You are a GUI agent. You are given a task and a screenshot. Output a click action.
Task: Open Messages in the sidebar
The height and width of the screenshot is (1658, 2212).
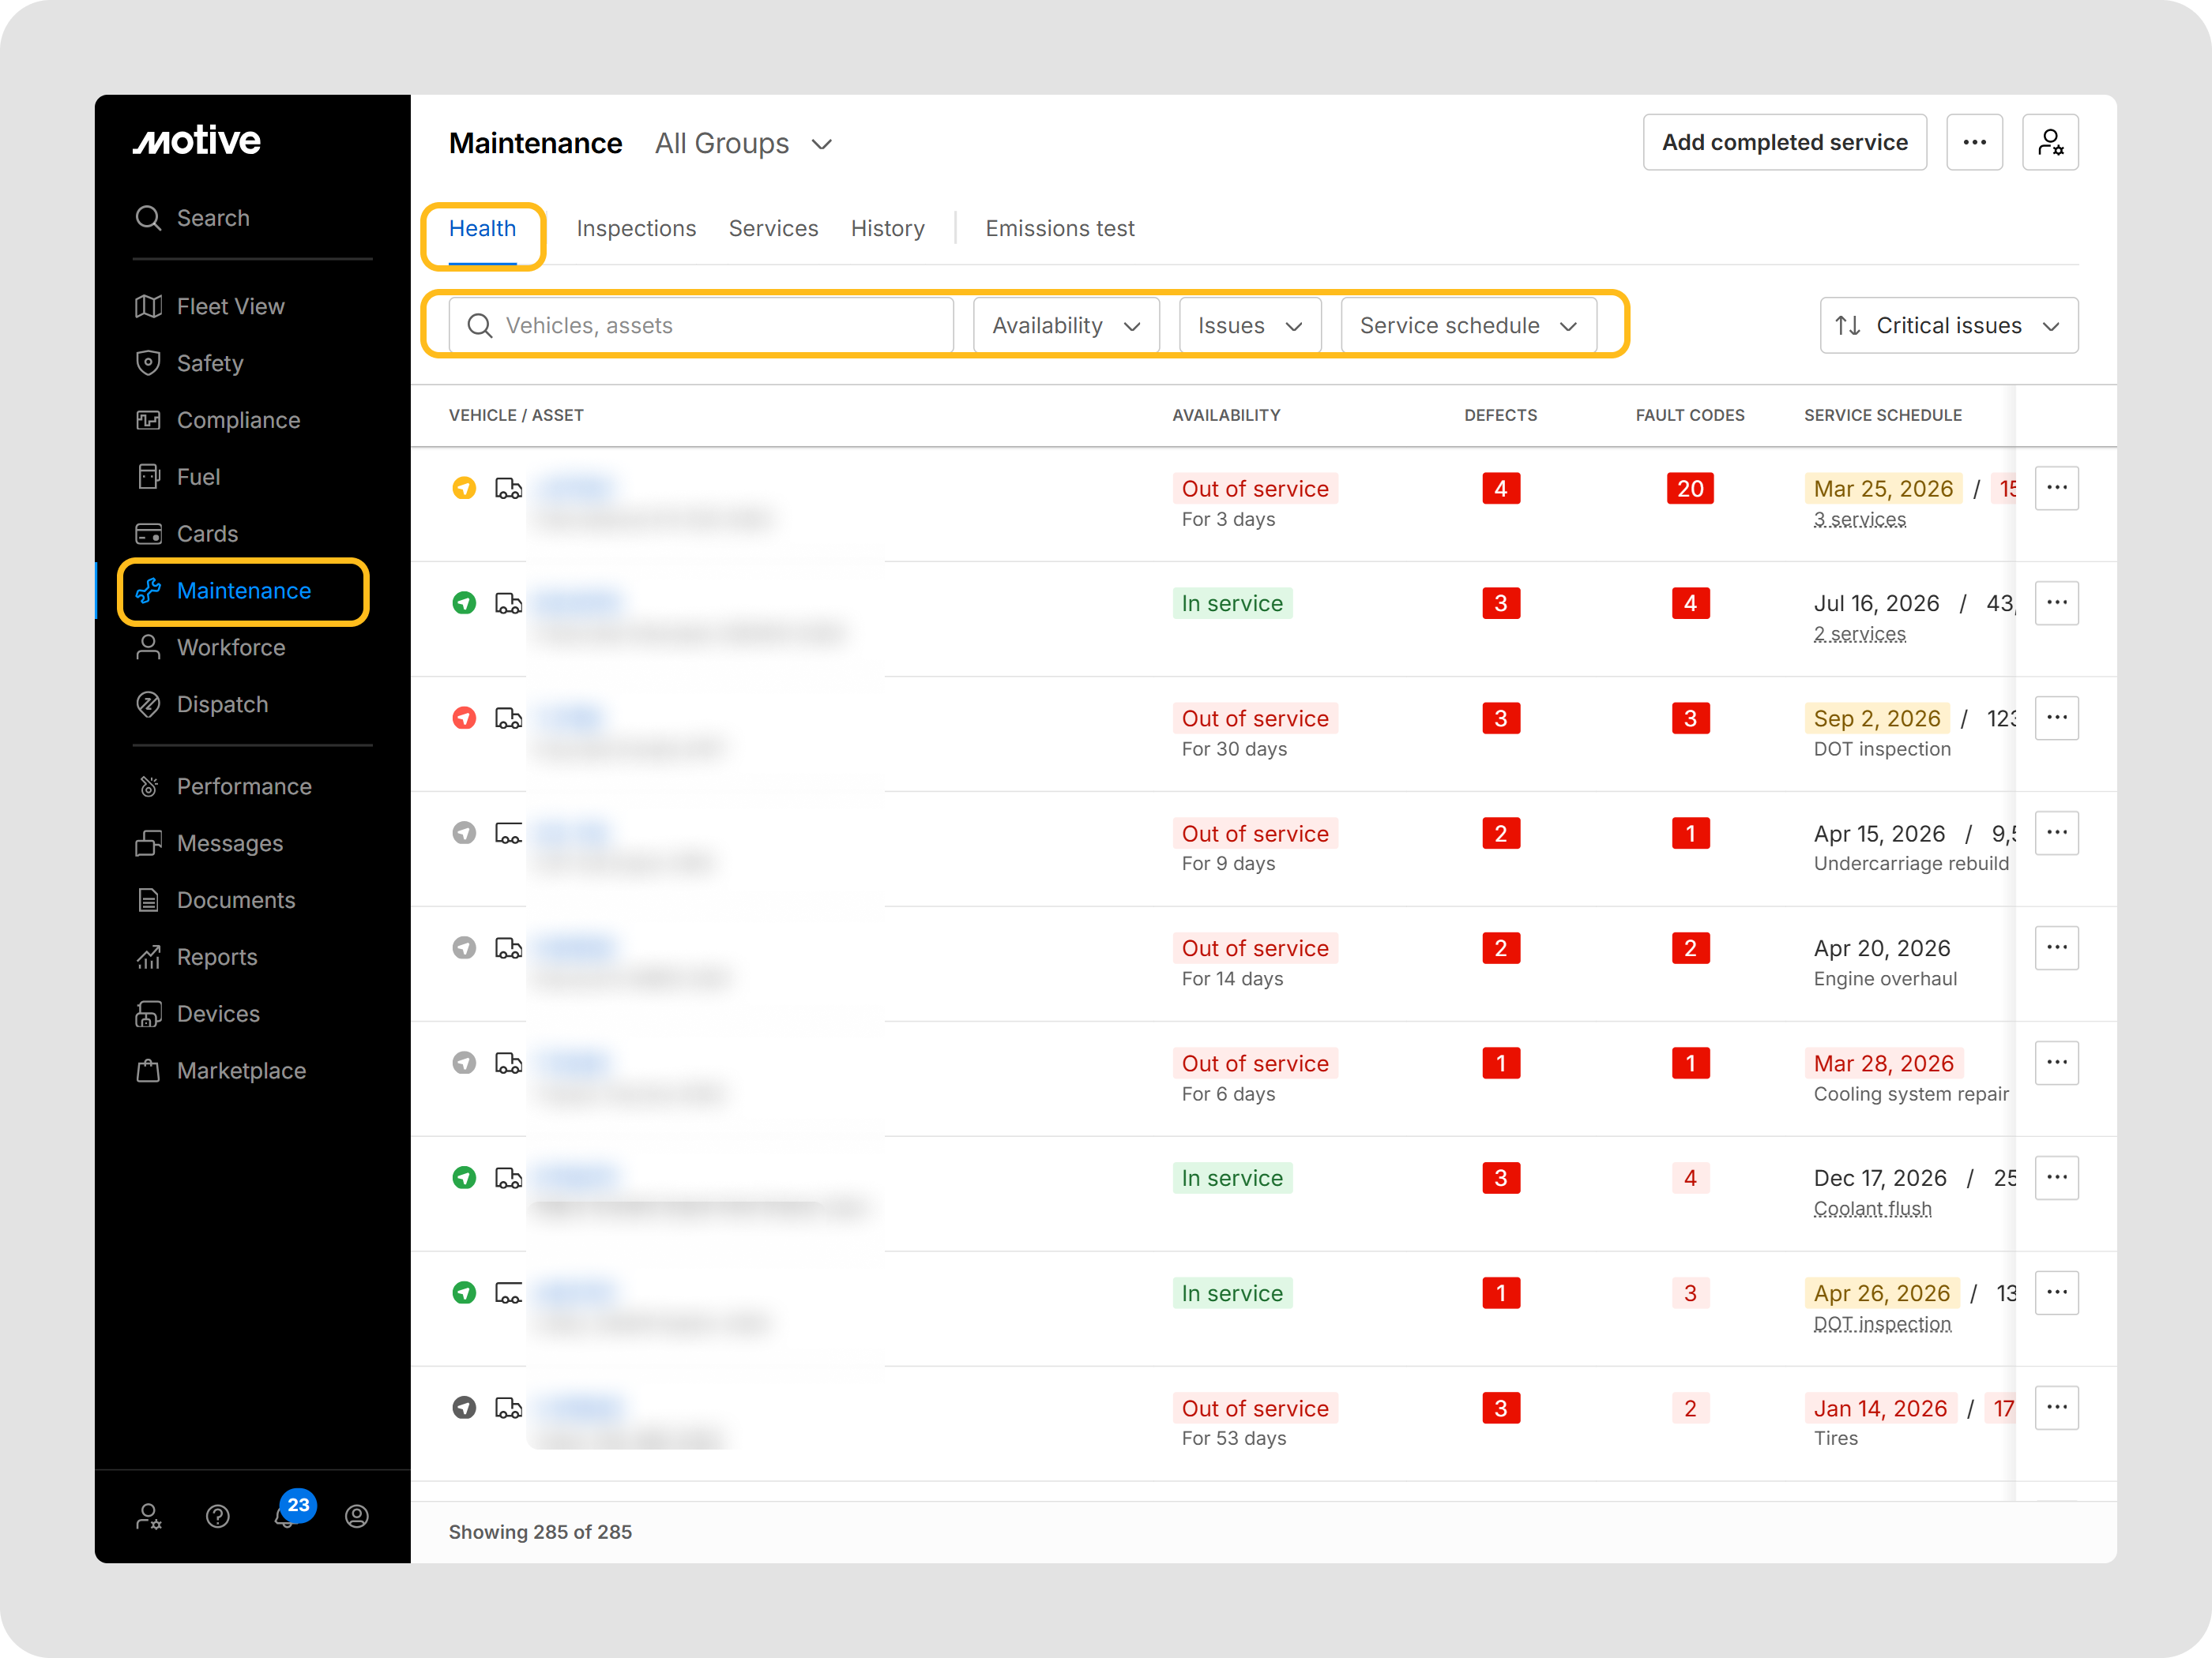[209, 845]
